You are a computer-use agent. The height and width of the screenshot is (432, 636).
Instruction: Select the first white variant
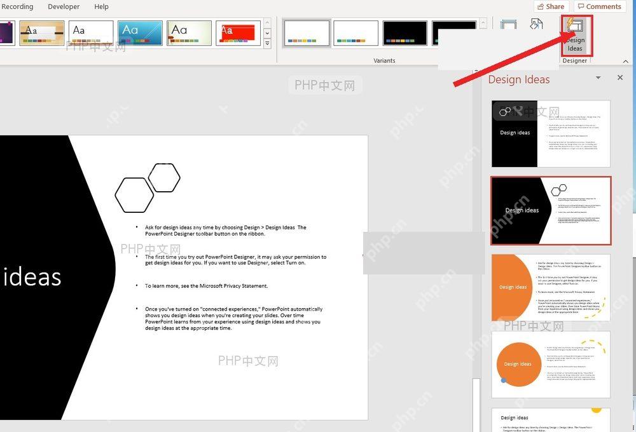[x=307, y=33]
